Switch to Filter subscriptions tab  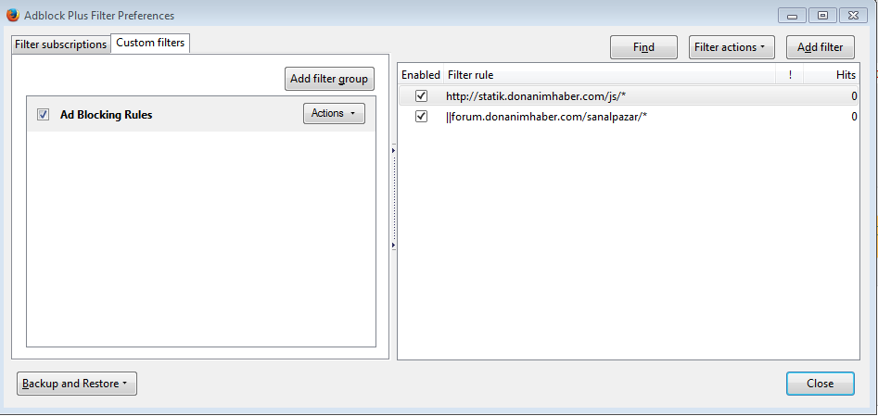(x=60, y=44)
